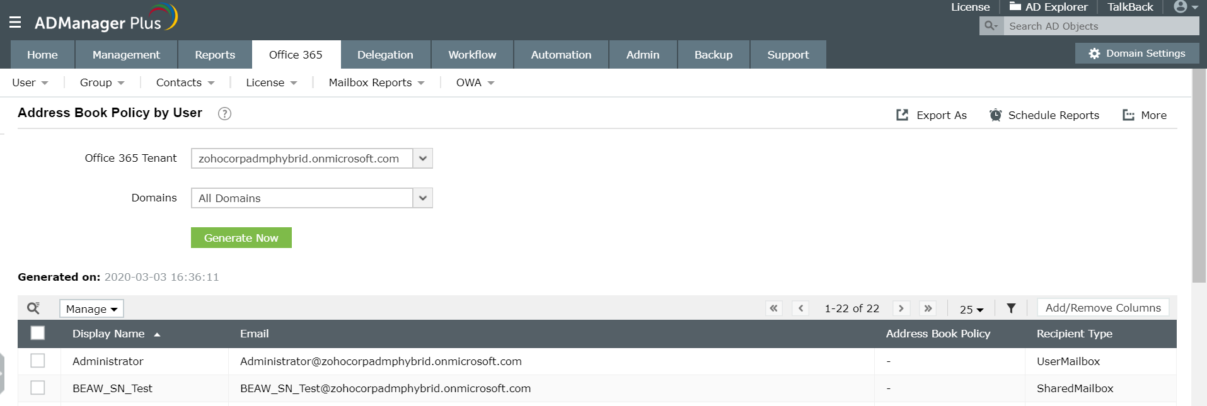This screenshot has width=1207, height=406.
Task: Check the Administrator row checkbox
Action: coord(38,361)
